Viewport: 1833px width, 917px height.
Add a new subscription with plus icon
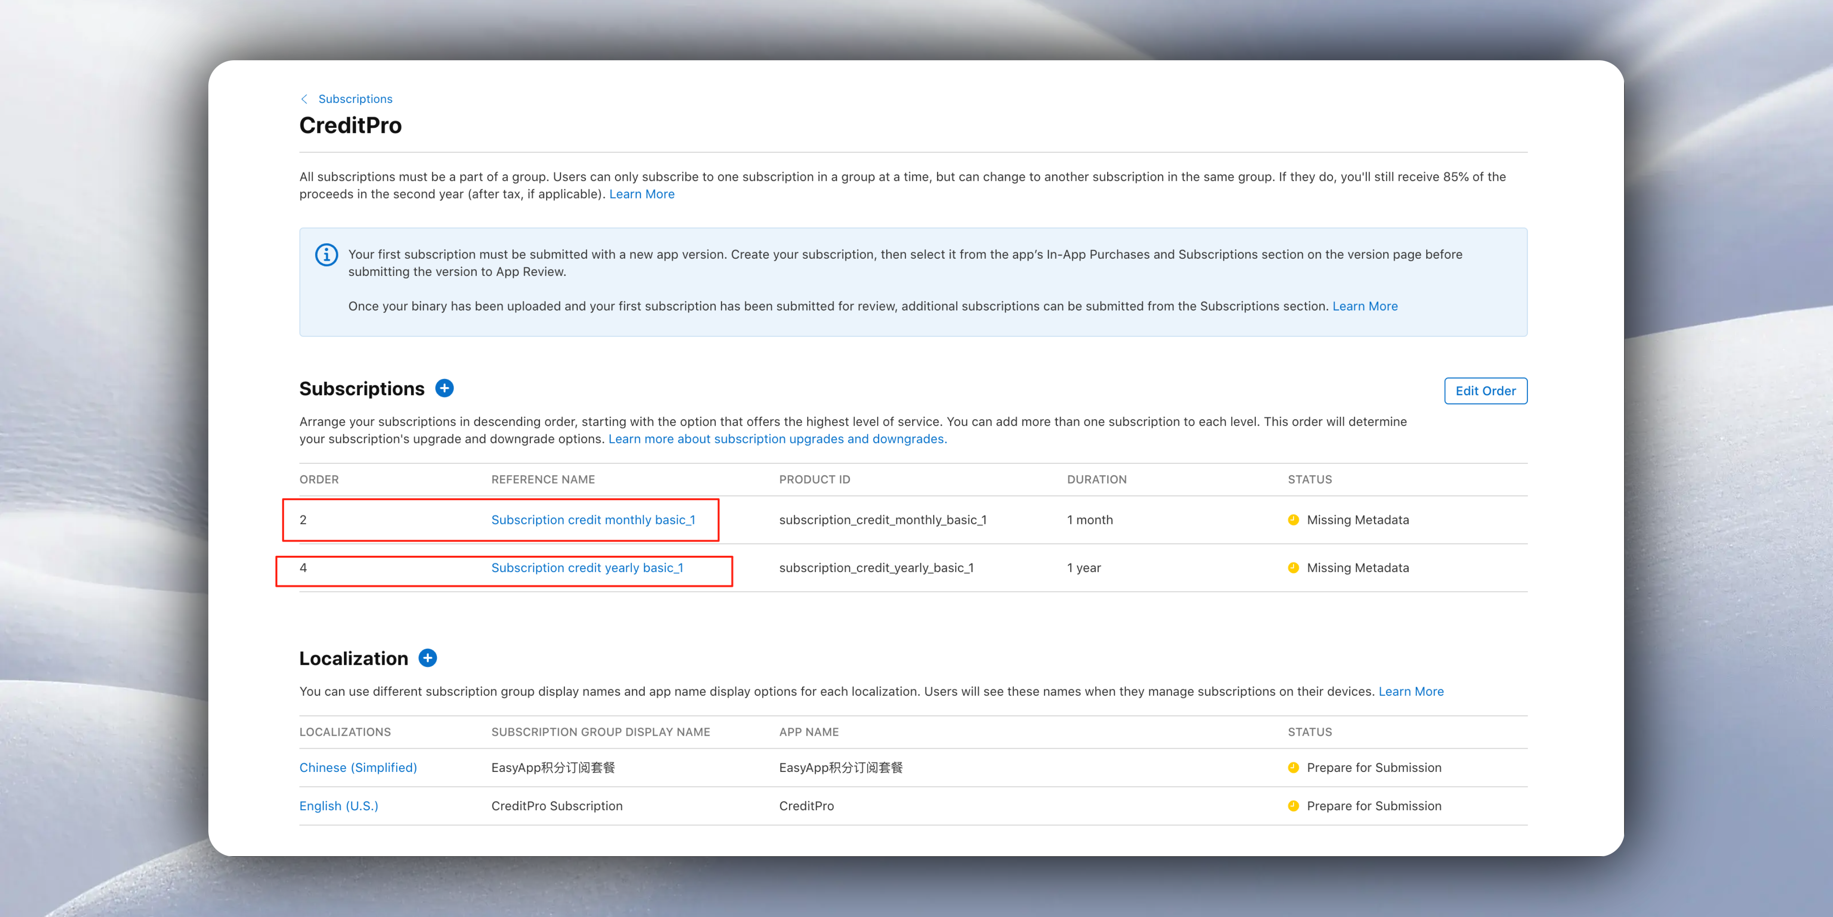pyautogui.click(x=444, y=388)
